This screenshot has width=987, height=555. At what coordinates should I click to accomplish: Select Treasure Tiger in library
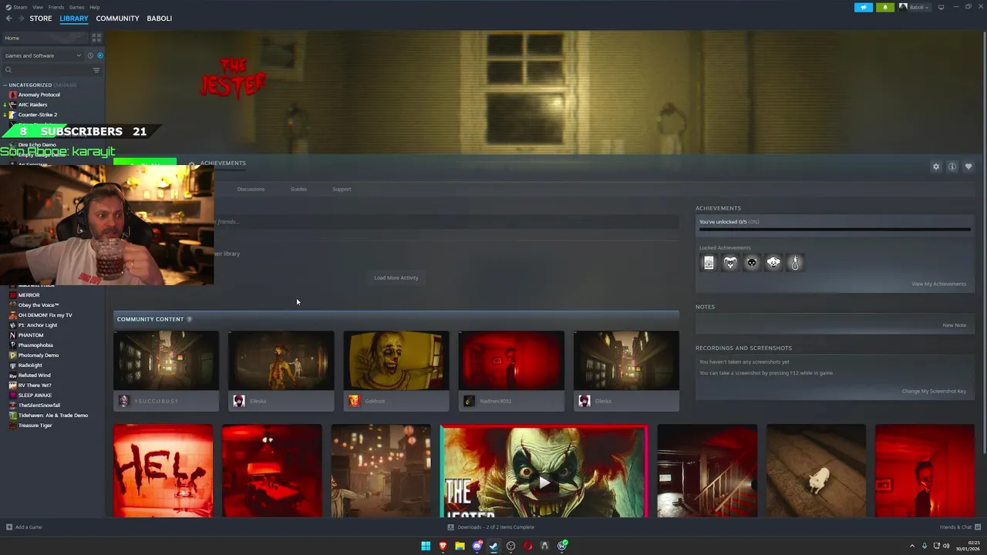pos(35,425)
